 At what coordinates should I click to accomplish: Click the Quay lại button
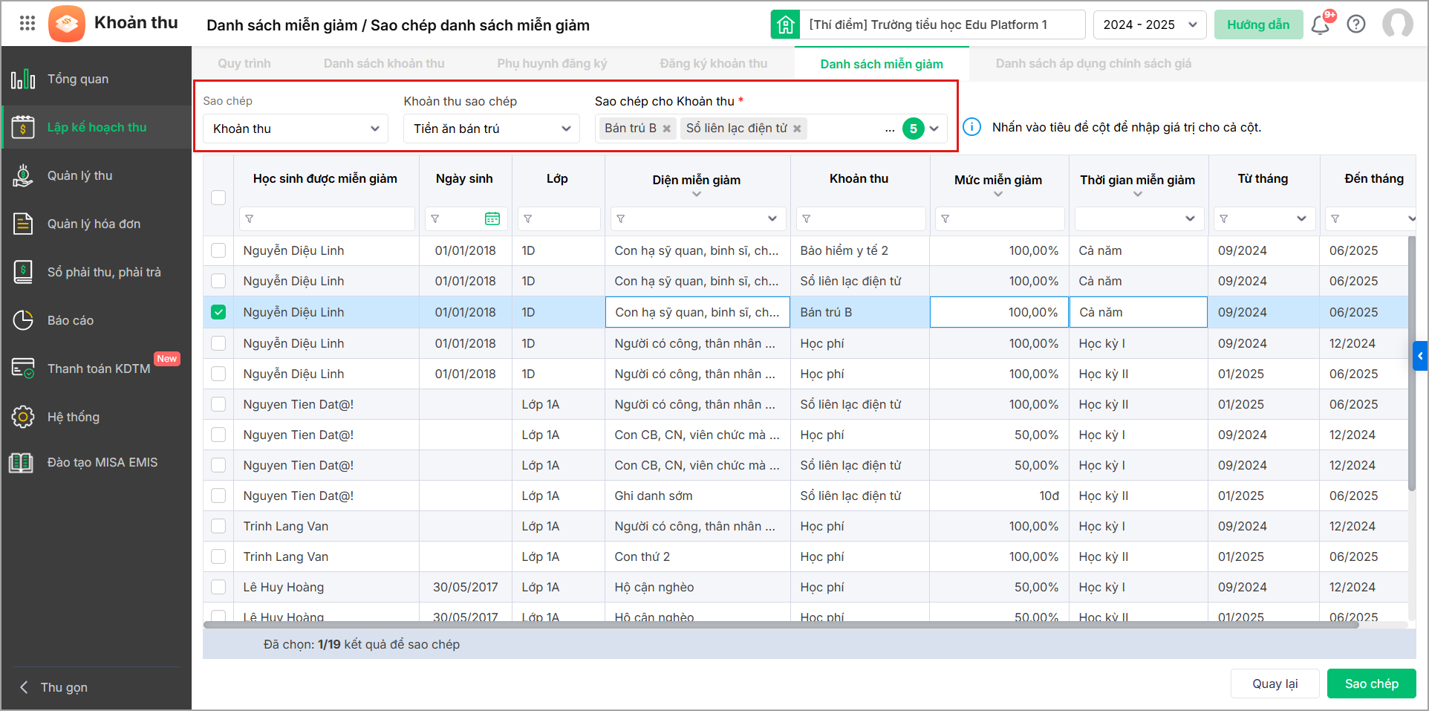click(x=1275, y=684)
